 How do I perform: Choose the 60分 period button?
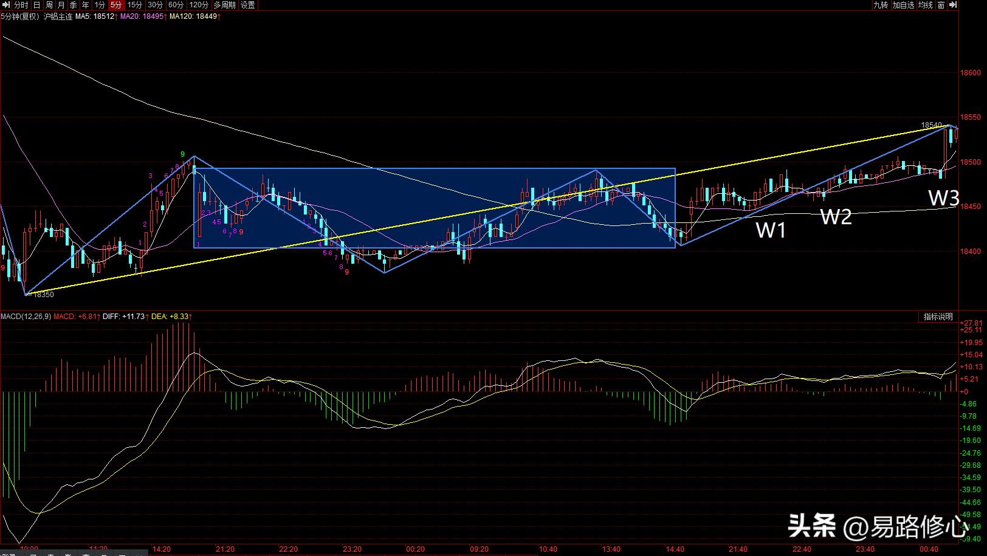pos(176,5)
